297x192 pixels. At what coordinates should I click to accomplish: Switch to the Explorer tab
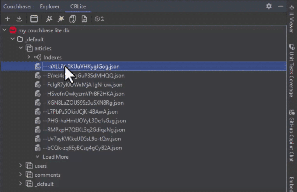pos(50,6)
